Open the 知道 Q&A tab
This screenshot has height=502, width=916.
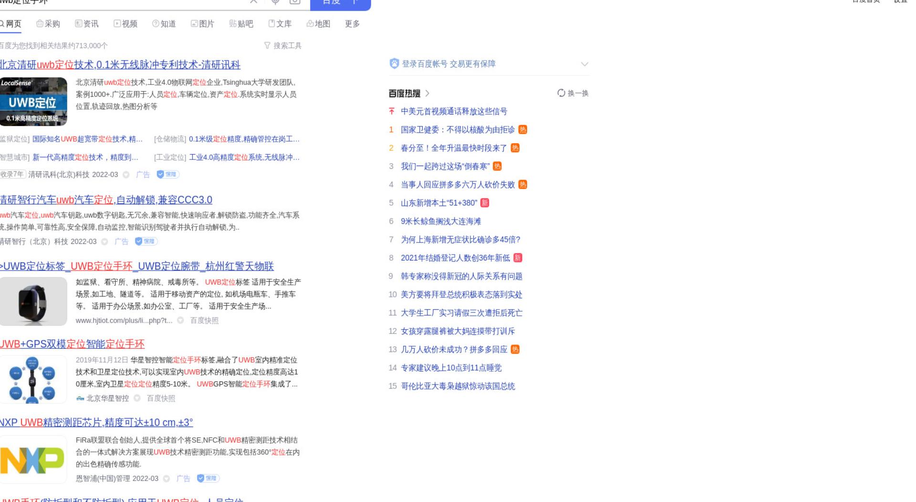(164, 24)
